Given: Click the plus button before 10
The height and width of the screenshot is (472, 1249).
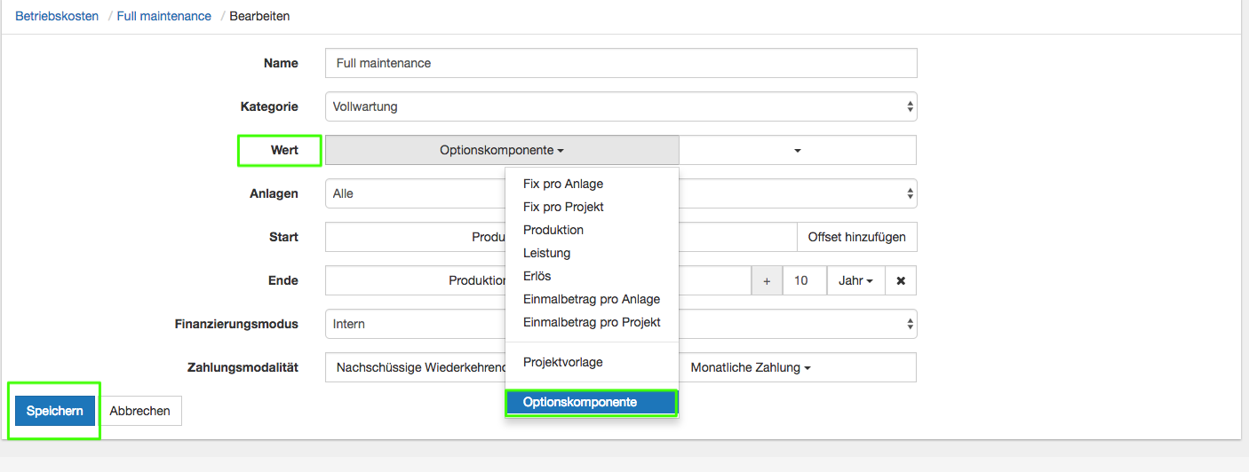Looking at the screenshot, I should 767,280.
